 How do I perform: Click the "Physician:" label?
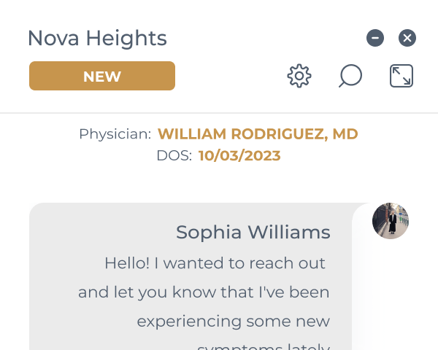(x=115, y=134)
